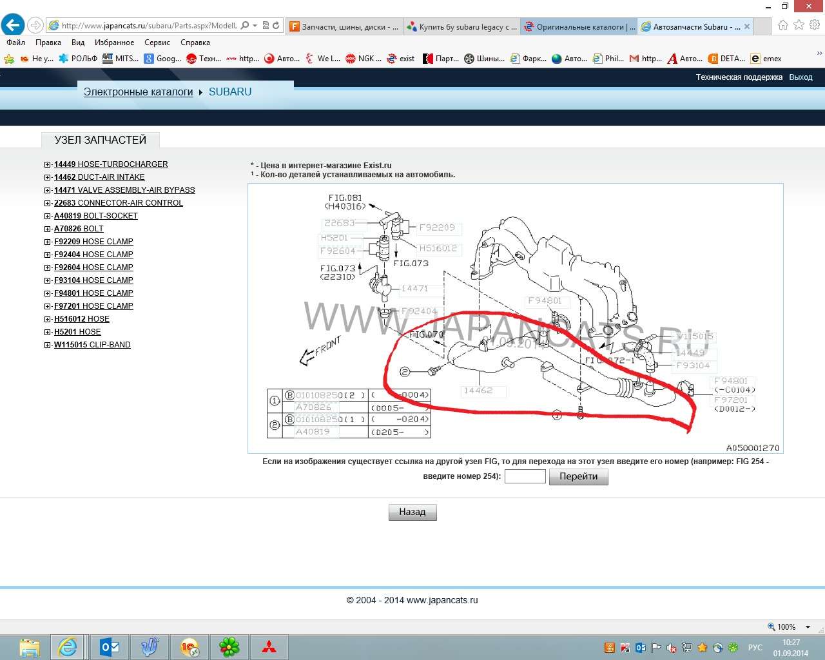Open the Техническая поддержка link
The image size is (825, 660).
click(739, 77)
